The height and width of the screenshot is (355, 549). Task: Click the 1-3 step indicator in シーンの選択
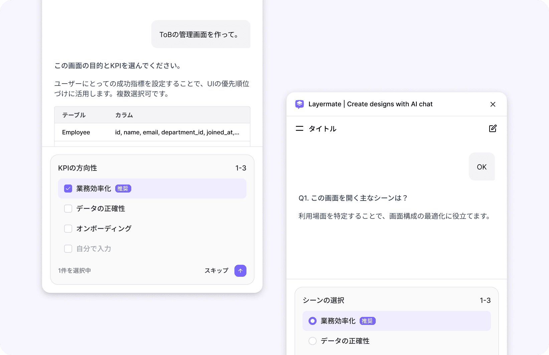[485, 300]
